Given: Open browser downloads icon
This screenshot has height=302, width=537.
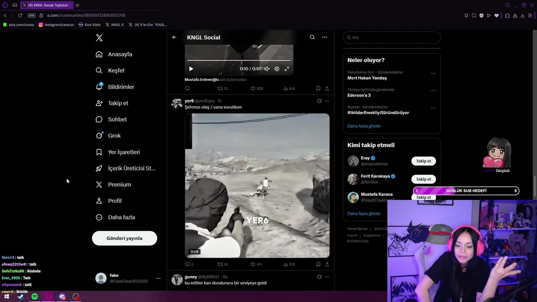Looking at the screenshot, I should point(523,16).
